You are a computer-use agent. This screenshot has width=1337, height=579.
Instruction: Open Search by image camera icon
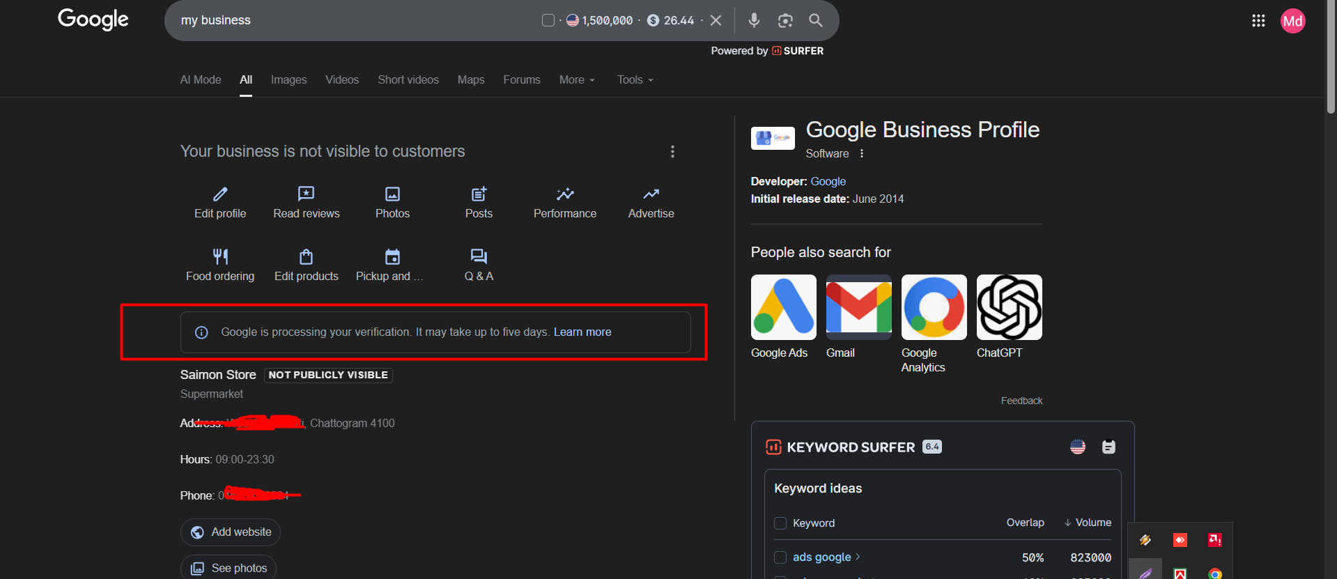[x=785, y=20]
